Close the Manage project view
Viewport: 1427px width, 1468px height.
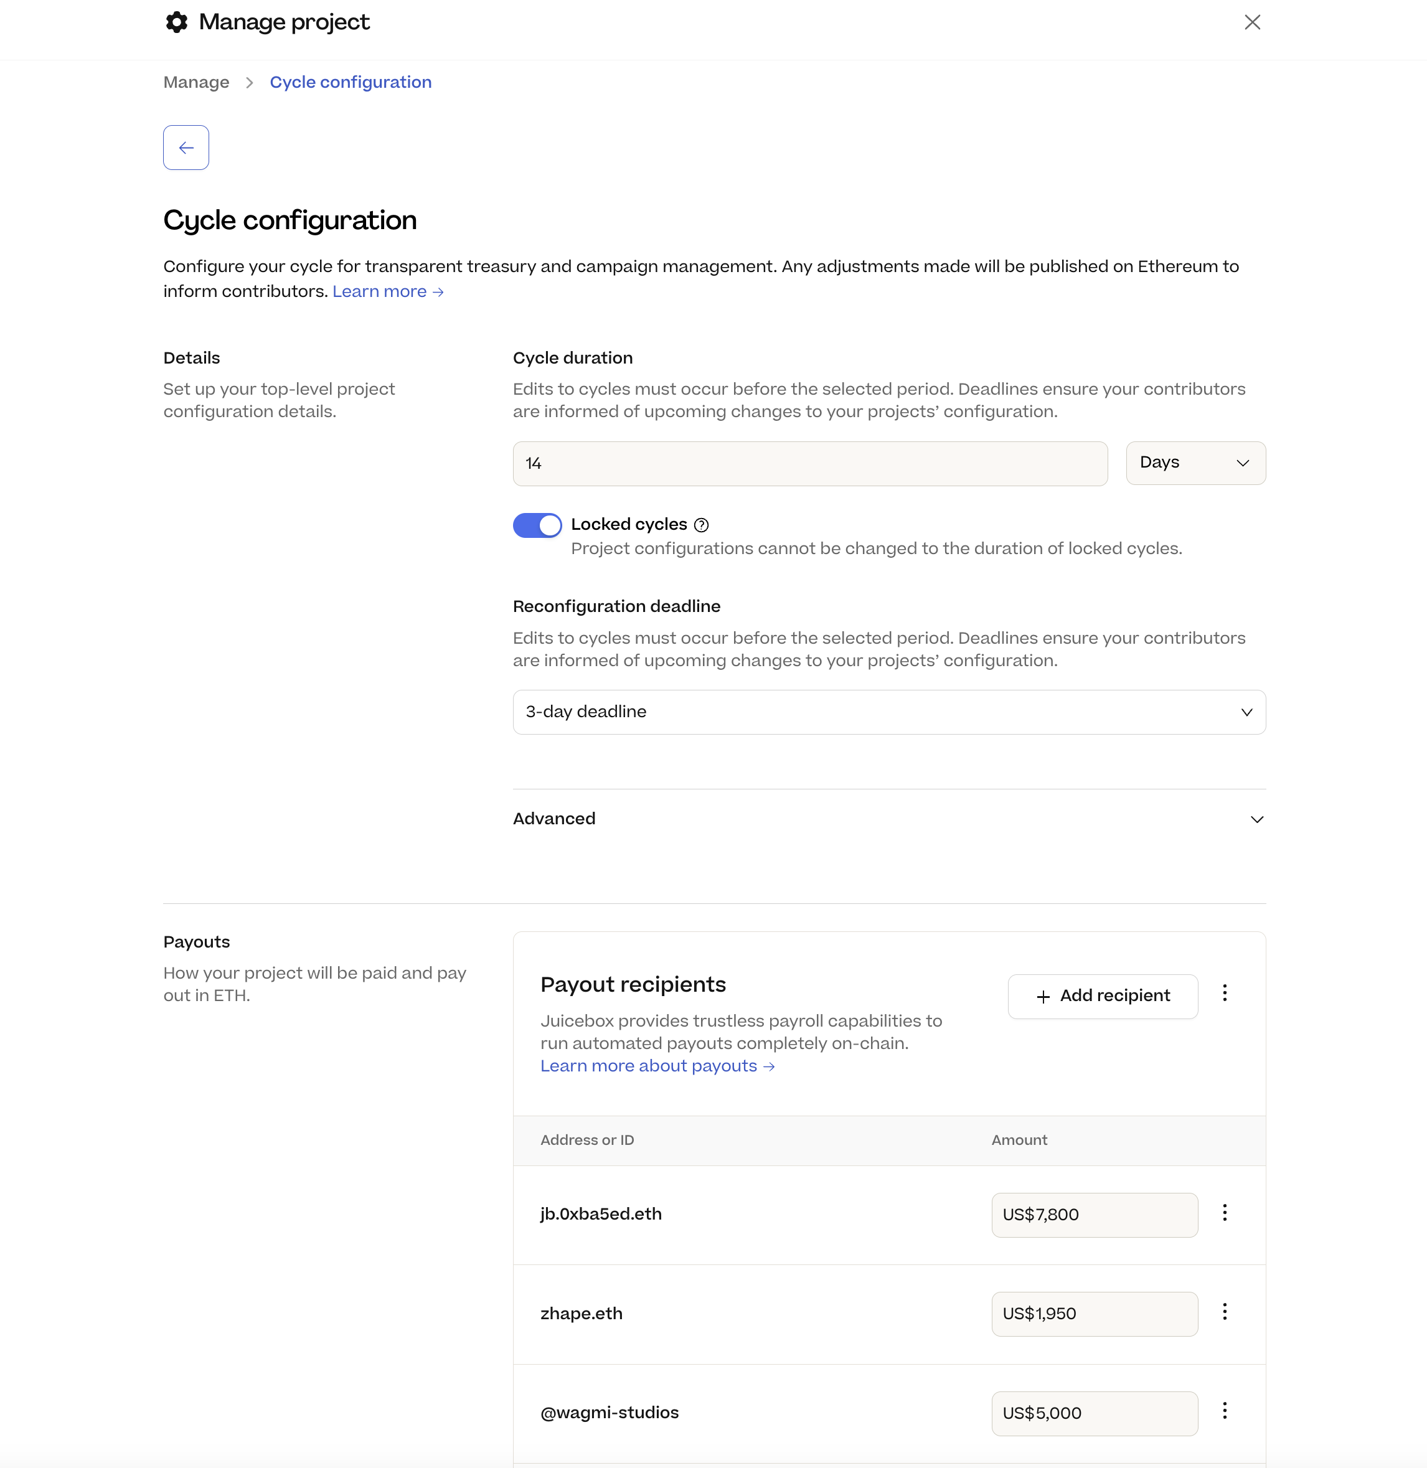click(x=1253, y=22)
